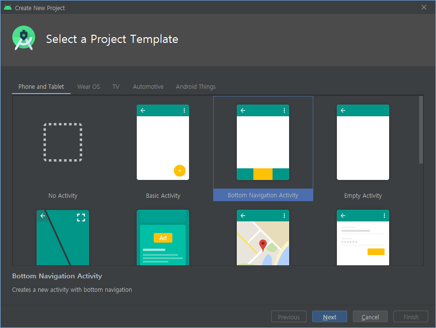436x328 pixels.
Task: Click the template list vertical scrollbar
Action: click(421, 130)
